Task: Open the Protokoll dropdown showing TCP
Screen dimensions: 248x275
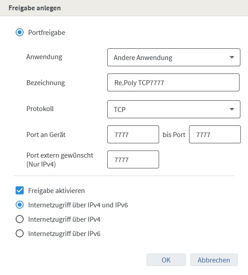Action: (174, 109)
